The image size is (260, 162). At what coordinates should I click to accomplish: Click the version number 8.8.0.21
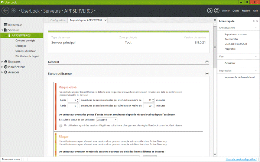tap(200, 43)
